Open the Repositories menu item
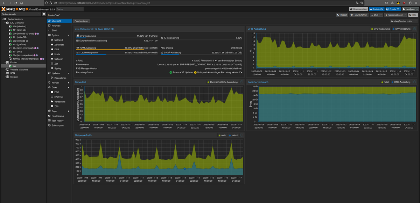420x203 pixels. [x=59, y=78]
